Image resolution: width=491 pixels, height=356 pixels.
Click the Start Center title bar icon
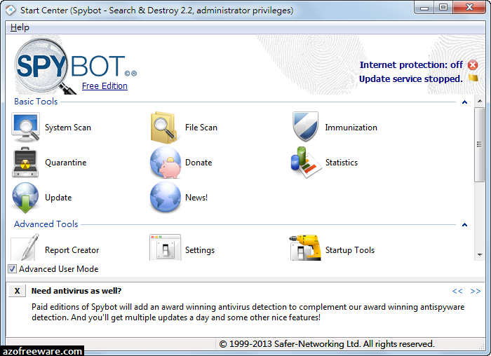11,10
